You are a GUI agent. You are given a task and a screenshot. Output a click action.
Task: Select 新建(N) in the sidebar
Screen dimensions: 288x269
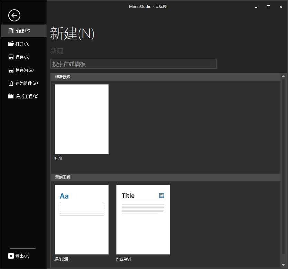[23, 31]
